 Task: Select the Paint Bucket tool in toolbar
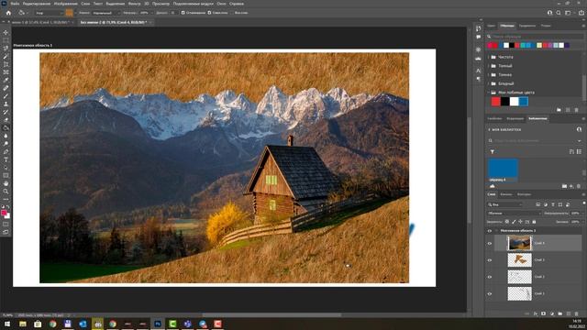(6, 128)
